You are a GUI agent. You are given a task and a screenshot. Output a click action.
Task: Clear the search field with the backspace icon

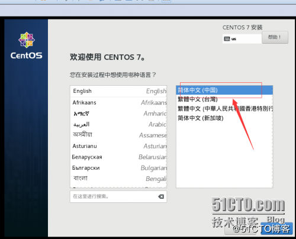pyautogui.click(x=161, y=196)
